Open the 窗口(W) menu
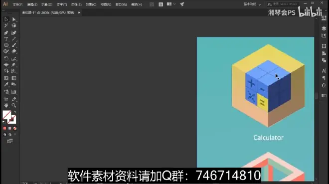The width and height of the screenshot is (329, 184). click(121, 4)
